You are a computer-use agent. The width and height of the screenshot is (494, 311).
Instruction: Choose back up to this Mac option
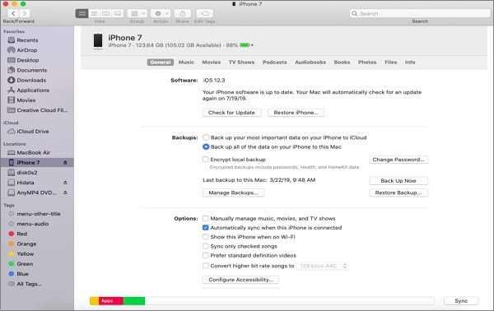(x=206, y=146)
